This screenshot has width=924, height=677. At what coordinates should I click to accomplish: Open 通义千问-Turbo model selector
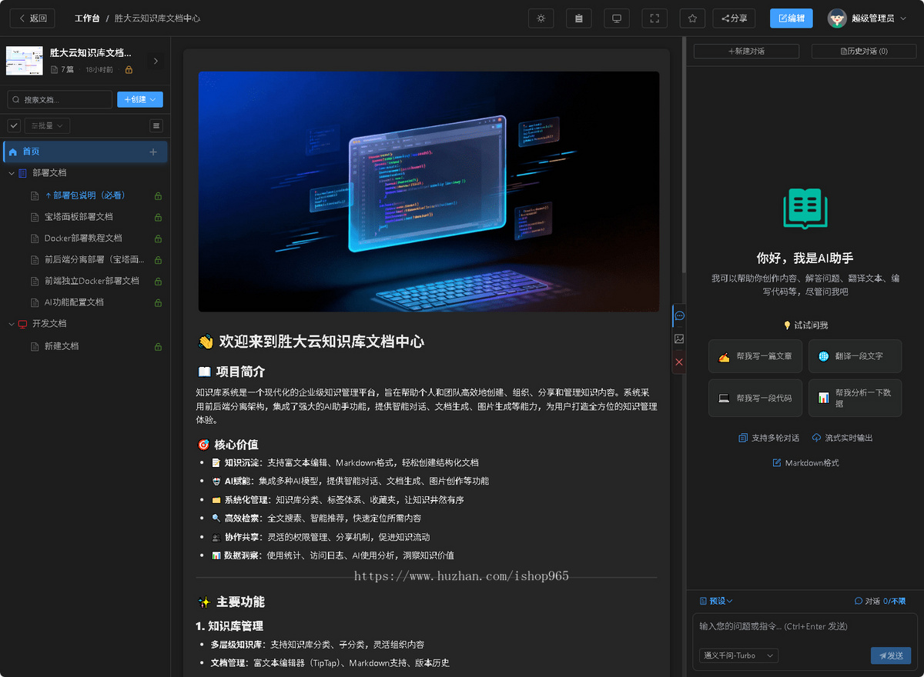click(x=739, y=655)
